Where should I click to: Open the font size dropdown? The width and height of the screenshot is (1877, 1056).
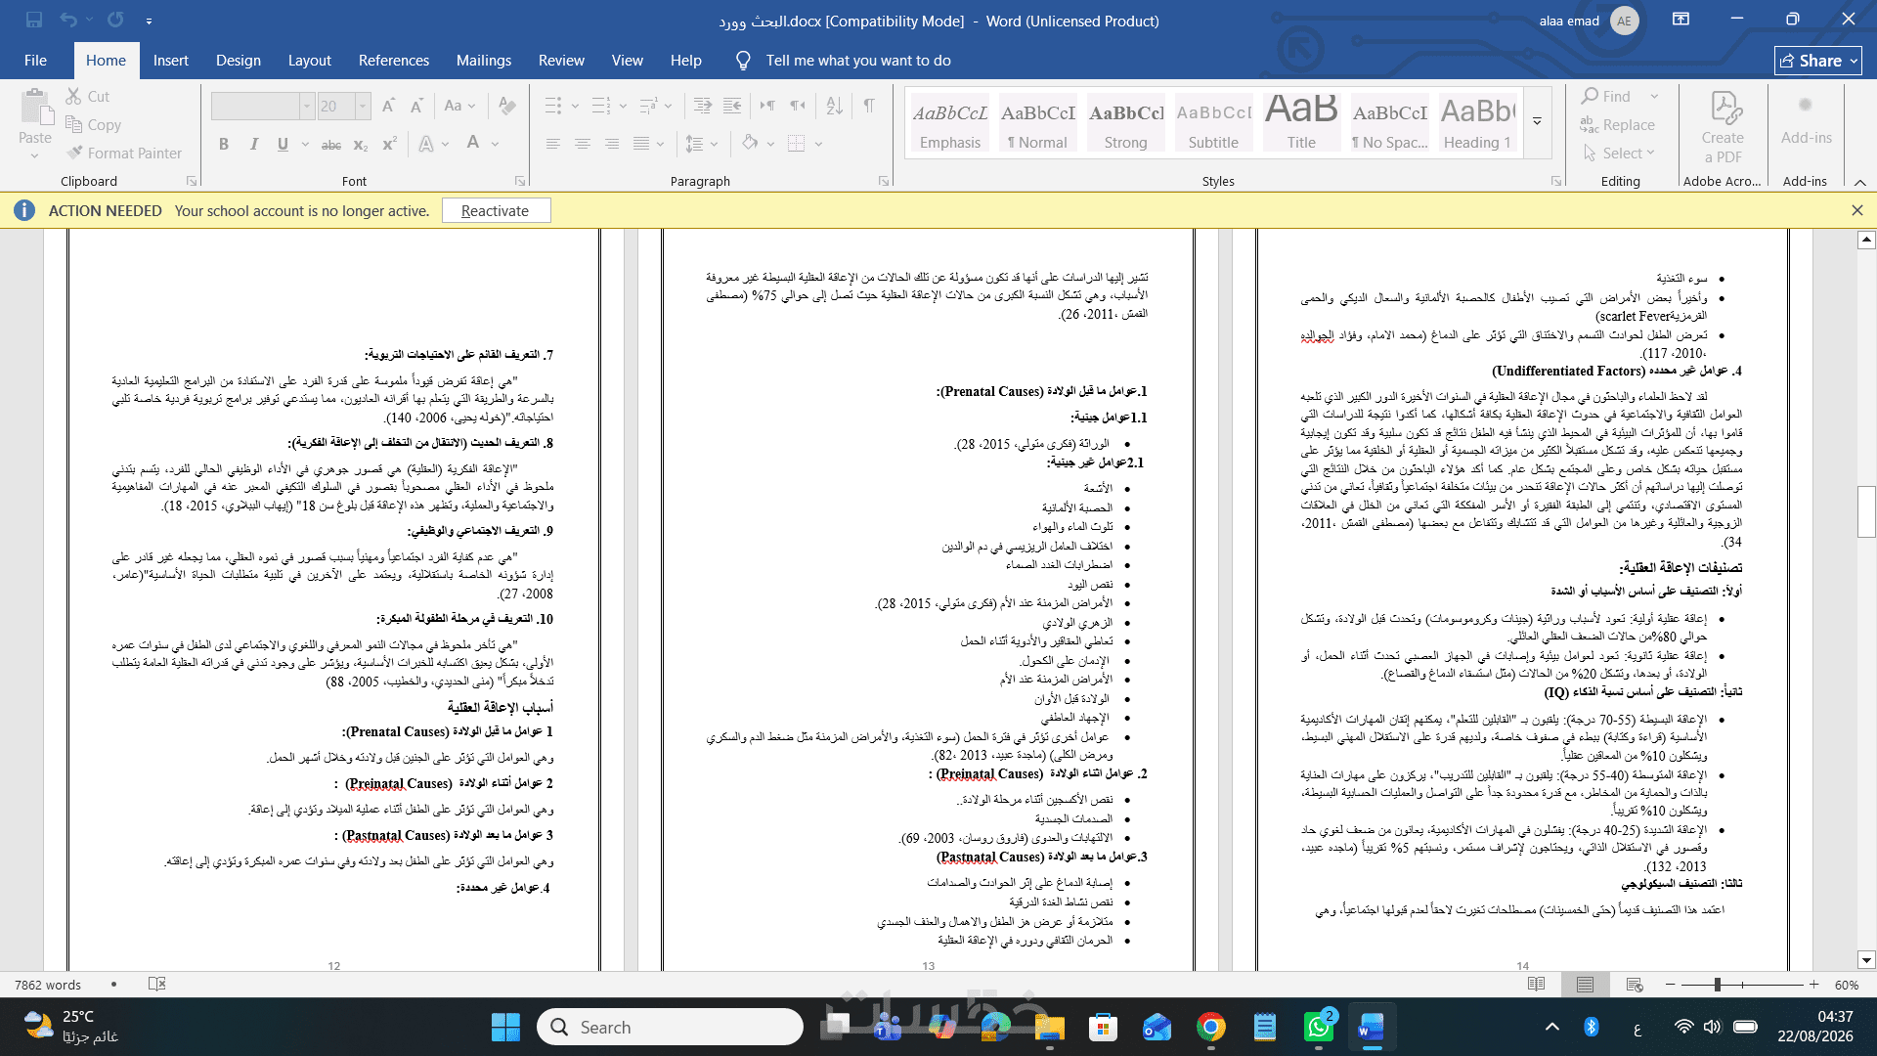coord(362,106)
